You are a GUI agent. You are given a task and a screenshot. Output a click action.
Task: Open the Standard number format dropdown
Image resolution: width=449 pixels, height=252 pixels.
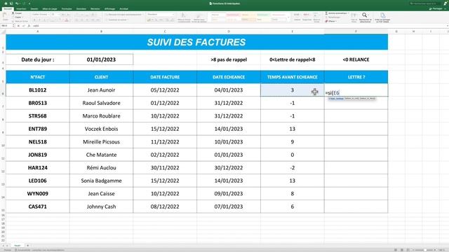click(x=173, y=14)
